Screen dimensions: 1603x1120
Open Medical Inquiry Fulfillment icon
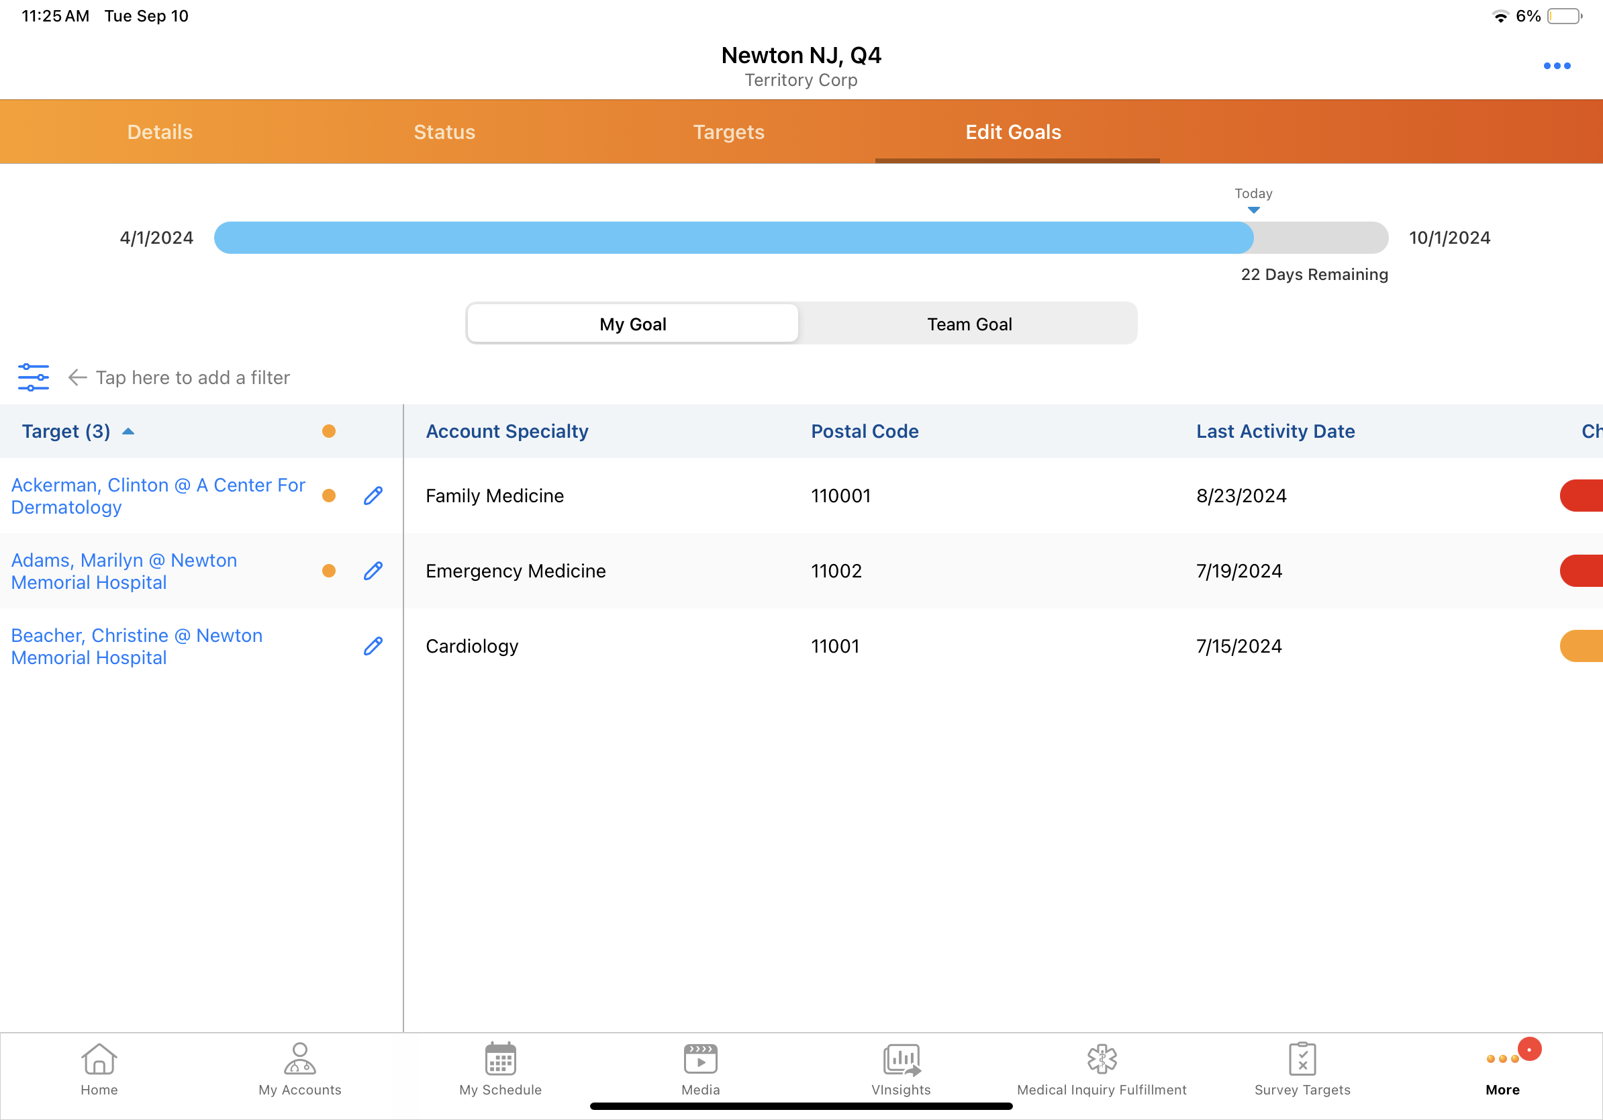click(1101, 1060)
